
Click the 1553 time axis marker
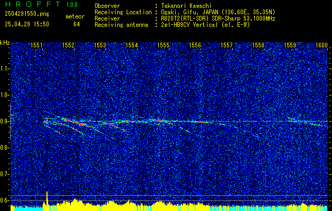(100, 45)
